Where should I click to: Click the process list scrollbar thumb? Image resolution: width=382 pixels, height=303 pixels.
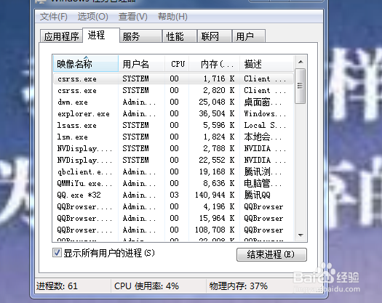tap(300, 86)
